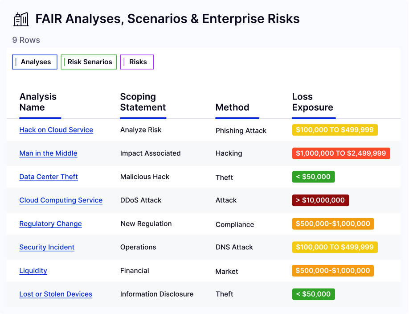Select the Market method cell
This screenshot has width=409, height=314.
(x=227, y=272)
